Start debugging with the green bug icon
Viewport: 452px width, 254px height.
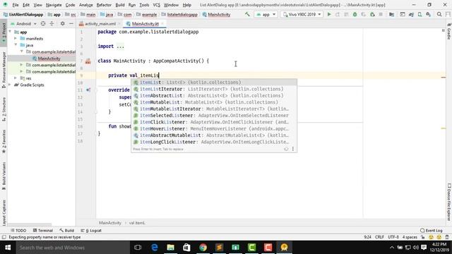(355, 14)
